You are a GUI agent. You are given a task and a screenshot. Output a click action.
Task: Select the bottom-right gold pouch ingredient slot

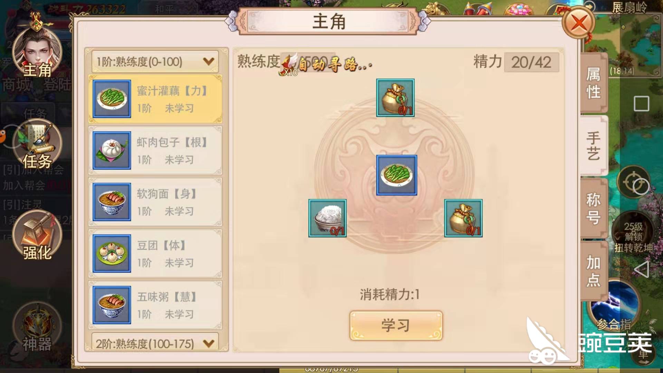(463, 218)
